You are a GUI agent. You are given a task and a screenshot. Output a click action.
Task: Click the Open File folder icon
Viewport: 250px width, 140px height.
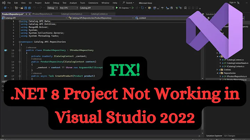coord(22,8)
